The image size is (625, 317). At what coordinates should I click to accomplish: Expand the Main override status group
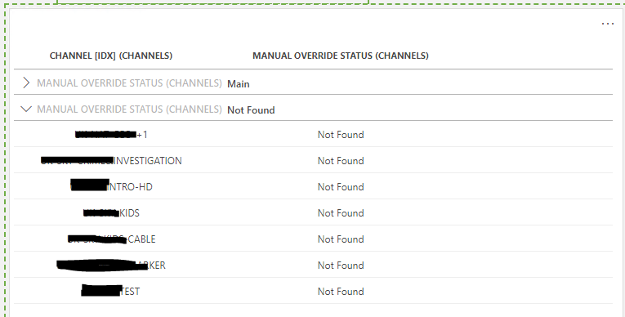coord(26,83)
